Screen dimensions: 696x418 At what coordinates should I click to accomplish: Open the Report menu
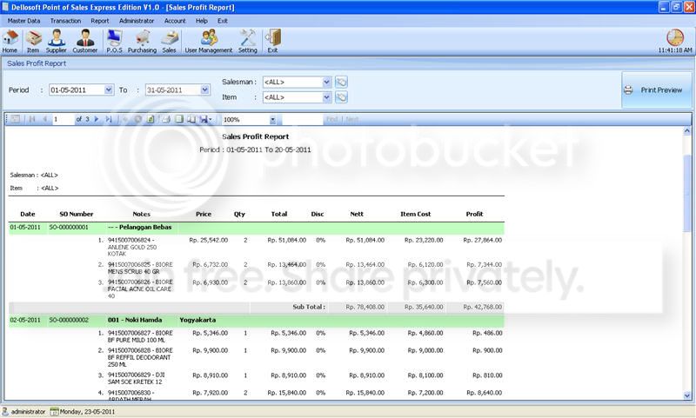point(99,21)
